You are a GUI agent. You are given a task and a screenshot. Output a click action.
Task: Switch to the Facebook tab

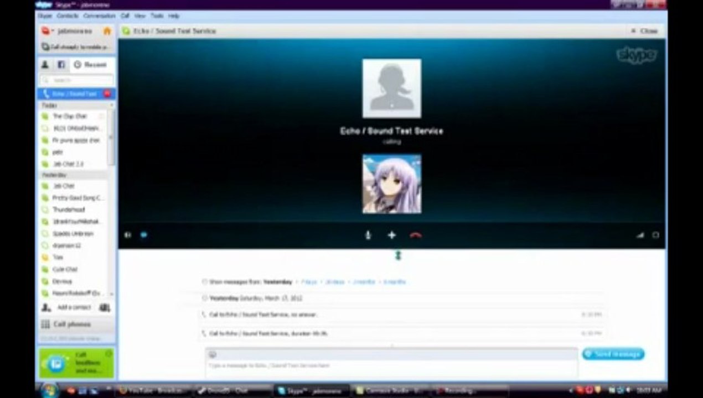(61, 65)
